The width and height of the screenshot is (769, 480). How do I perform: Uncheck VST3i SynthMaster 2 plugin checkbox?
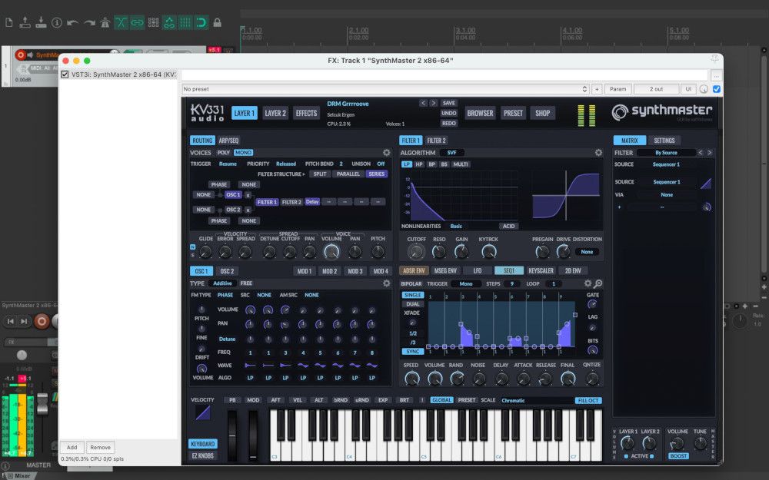(x=65, y=74)
